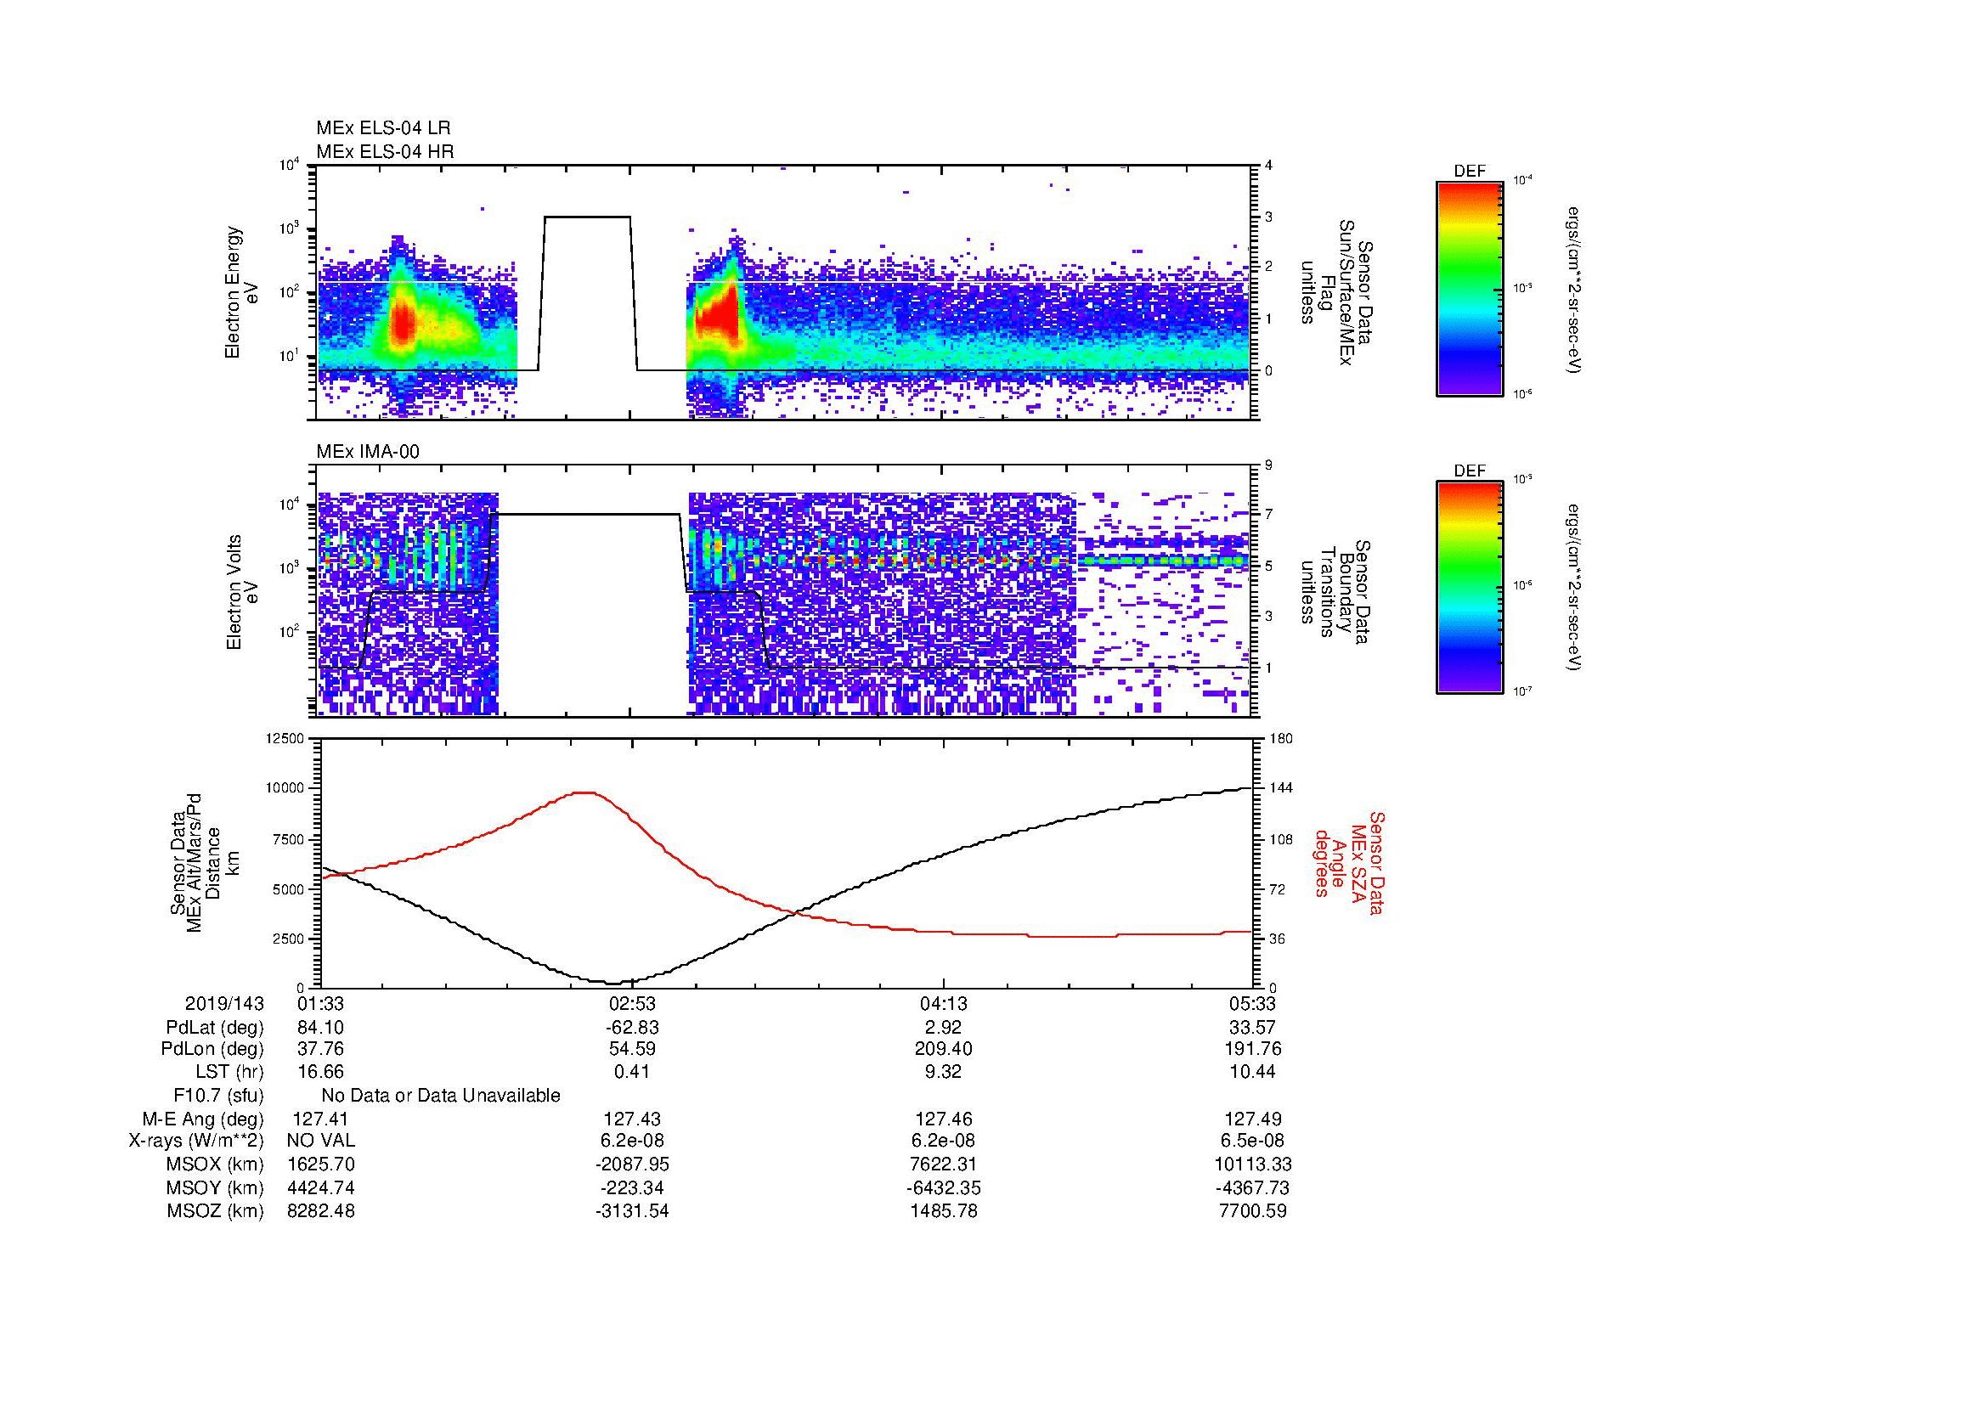Click the 'MEx Alt/Mars/Pd Distance km' axis label
The width and height of the screenshot is (1987, 1404).
pos(204,862)
